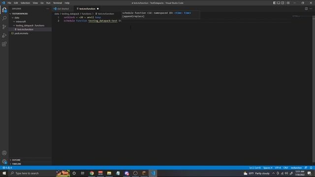Open the Search view in activity bar
The width and height of the screenshot is (315, 177).
tap(4, 18)
